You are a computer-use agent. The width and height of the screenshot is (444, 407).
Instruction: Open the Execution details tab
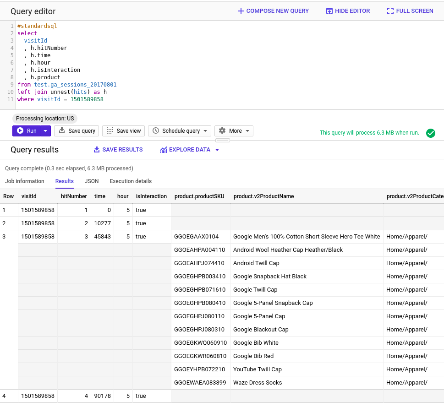tap(131, 181)
